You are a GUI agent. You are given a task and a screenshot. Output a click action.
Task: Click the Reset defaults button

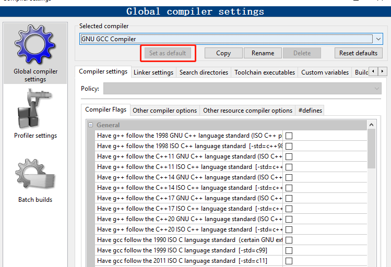click(x=358, y=53)
